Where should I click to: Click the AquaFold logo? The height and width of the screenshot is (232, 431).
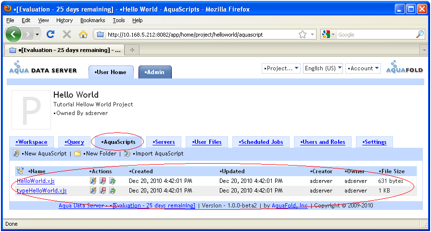[x=405, y=67]
